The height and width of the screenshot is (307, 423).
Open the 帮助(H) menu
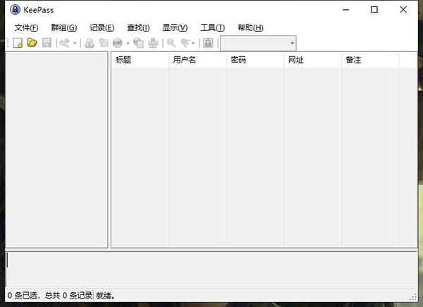click(250, 27)
